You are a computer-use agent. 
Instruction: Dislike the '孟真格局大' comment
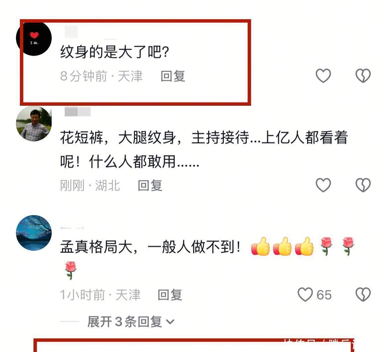(363, 294)
